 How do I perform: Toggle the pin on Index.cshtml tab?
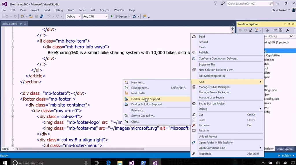point(21,24)
